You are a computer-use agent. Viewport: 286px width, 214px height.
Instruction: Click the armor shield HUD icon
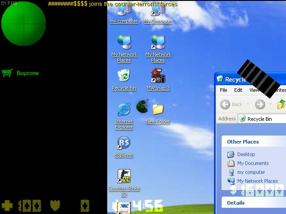coord(55,206)
